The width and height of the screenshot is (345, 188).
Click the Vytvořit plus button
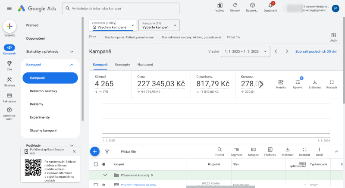click(9, 26)
